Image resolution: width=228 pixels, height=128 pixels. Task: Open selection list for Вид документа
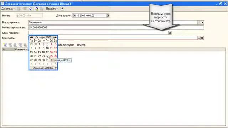tap(199, 22)
